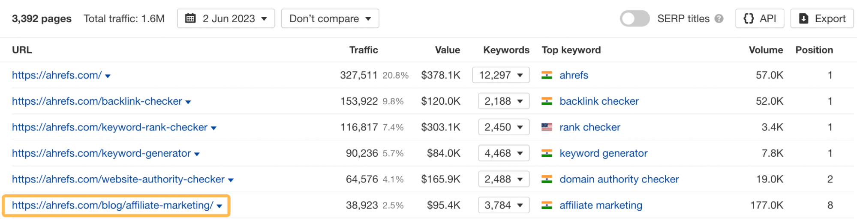Image resolution: width=857 pixels, height=223 pixels.
Task: Open the 2 Jun 2023 date picker
Action: [226, 19]
